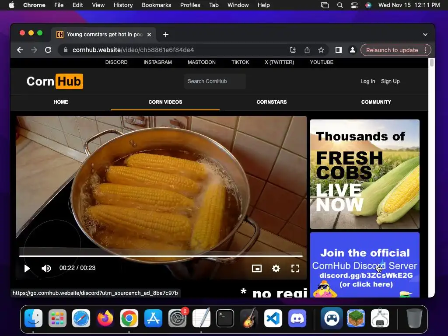Open Spotlight search in menu bar
448x336 pixels.
[339, 5]
